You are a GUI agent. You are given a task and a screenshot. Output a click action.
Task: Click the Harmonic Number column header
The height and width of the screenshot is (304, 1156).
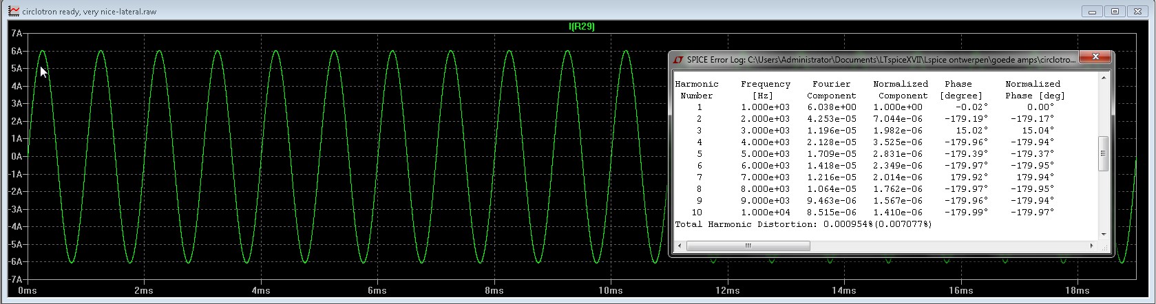click(697, 90)
